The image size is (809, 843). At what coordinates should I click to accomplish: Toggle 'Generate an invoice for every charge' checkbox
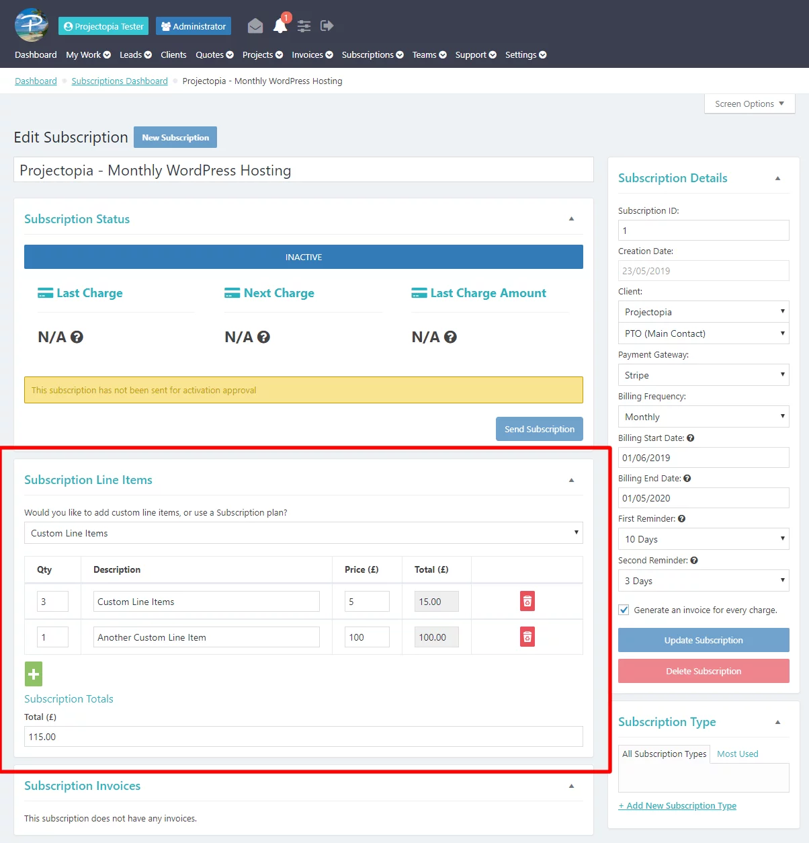pos(624,610)
